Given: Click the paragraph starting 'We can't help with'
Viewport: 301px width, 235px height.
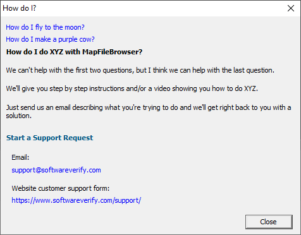Looking at the screenshot, I should pyautogui.click(x=140, y=70).
